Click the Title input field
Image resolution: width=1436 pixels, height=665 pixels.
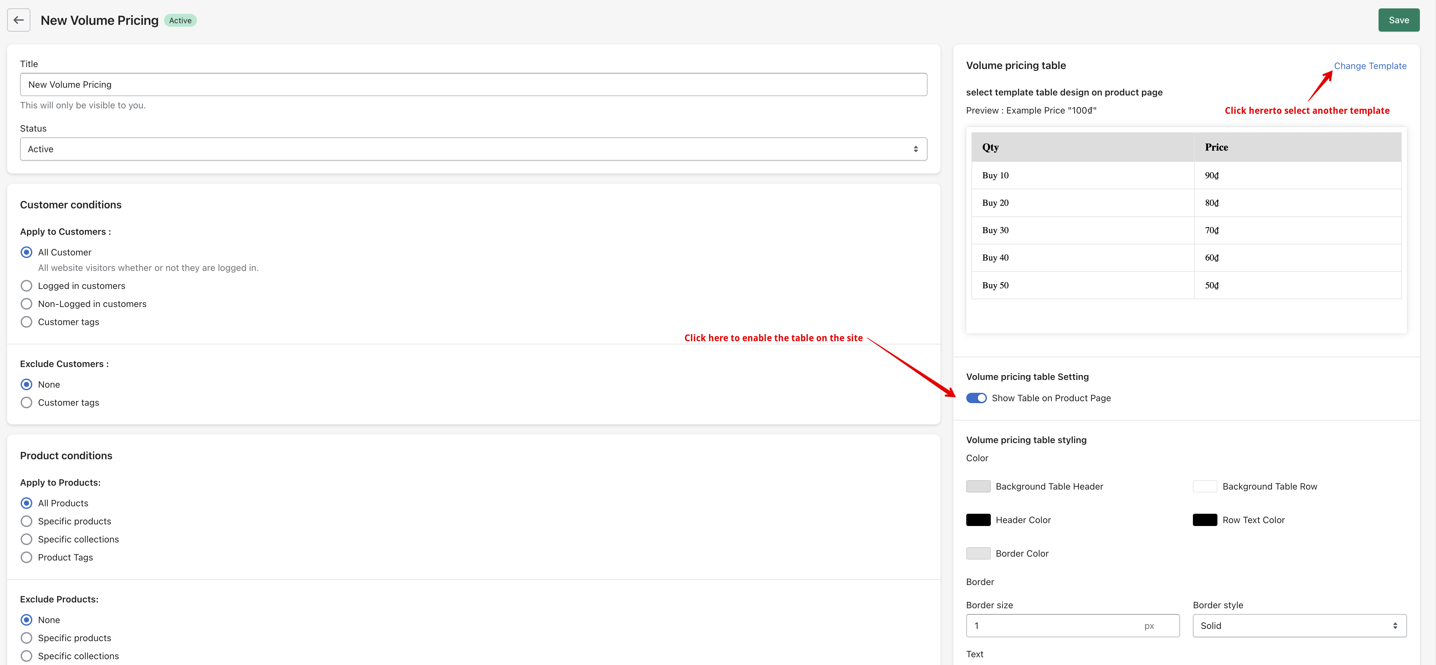(473, 84)
